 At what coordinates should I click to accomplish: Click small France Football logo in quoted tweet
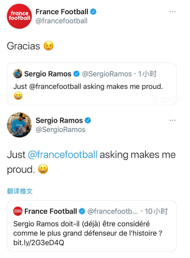pyautogui.click(x=18, y=211)
